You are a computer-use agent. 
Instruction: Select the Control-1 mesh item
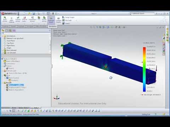coord(13,80)
